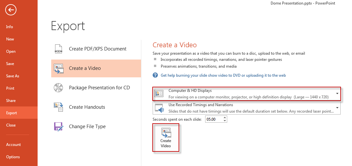Image resolution: width=352 pixels, height=166 pixels.
Task: Open help link about burning video to DVD
Action: (x=223, y=75)
